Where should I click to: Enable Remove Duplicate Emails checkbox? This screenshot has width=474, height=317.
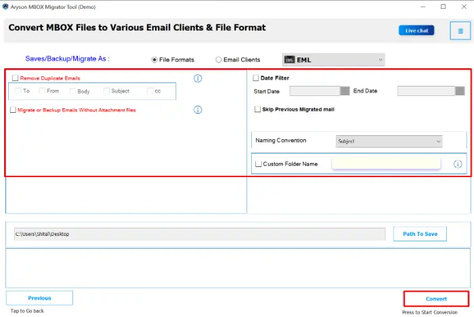coord(15,78)
